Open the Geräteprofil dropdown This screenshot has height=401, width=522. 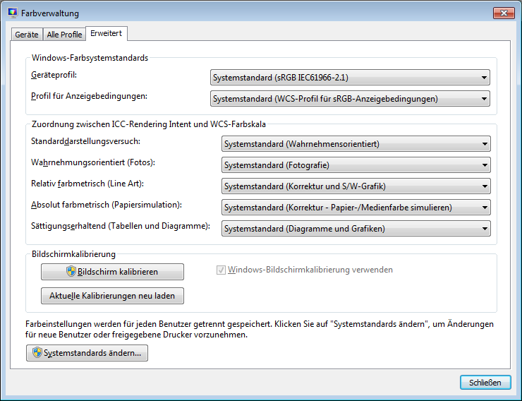pos(350,78)
